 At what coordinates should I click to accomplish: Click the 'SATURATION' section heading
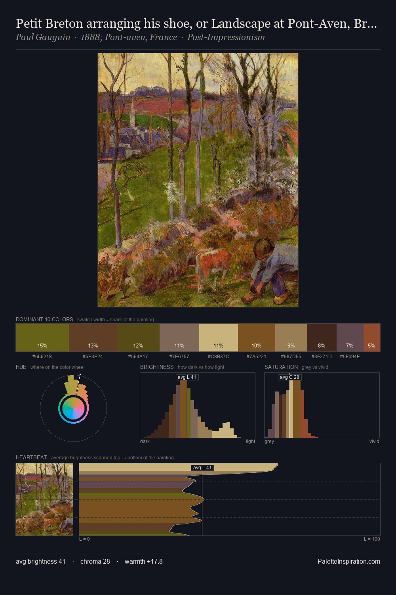coord(281,367)
